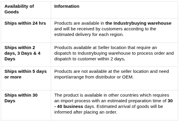Select the "Ships within 5 days or more" cell
The height and width of the screenshot is (121, 179).
(x=26, y=74)
